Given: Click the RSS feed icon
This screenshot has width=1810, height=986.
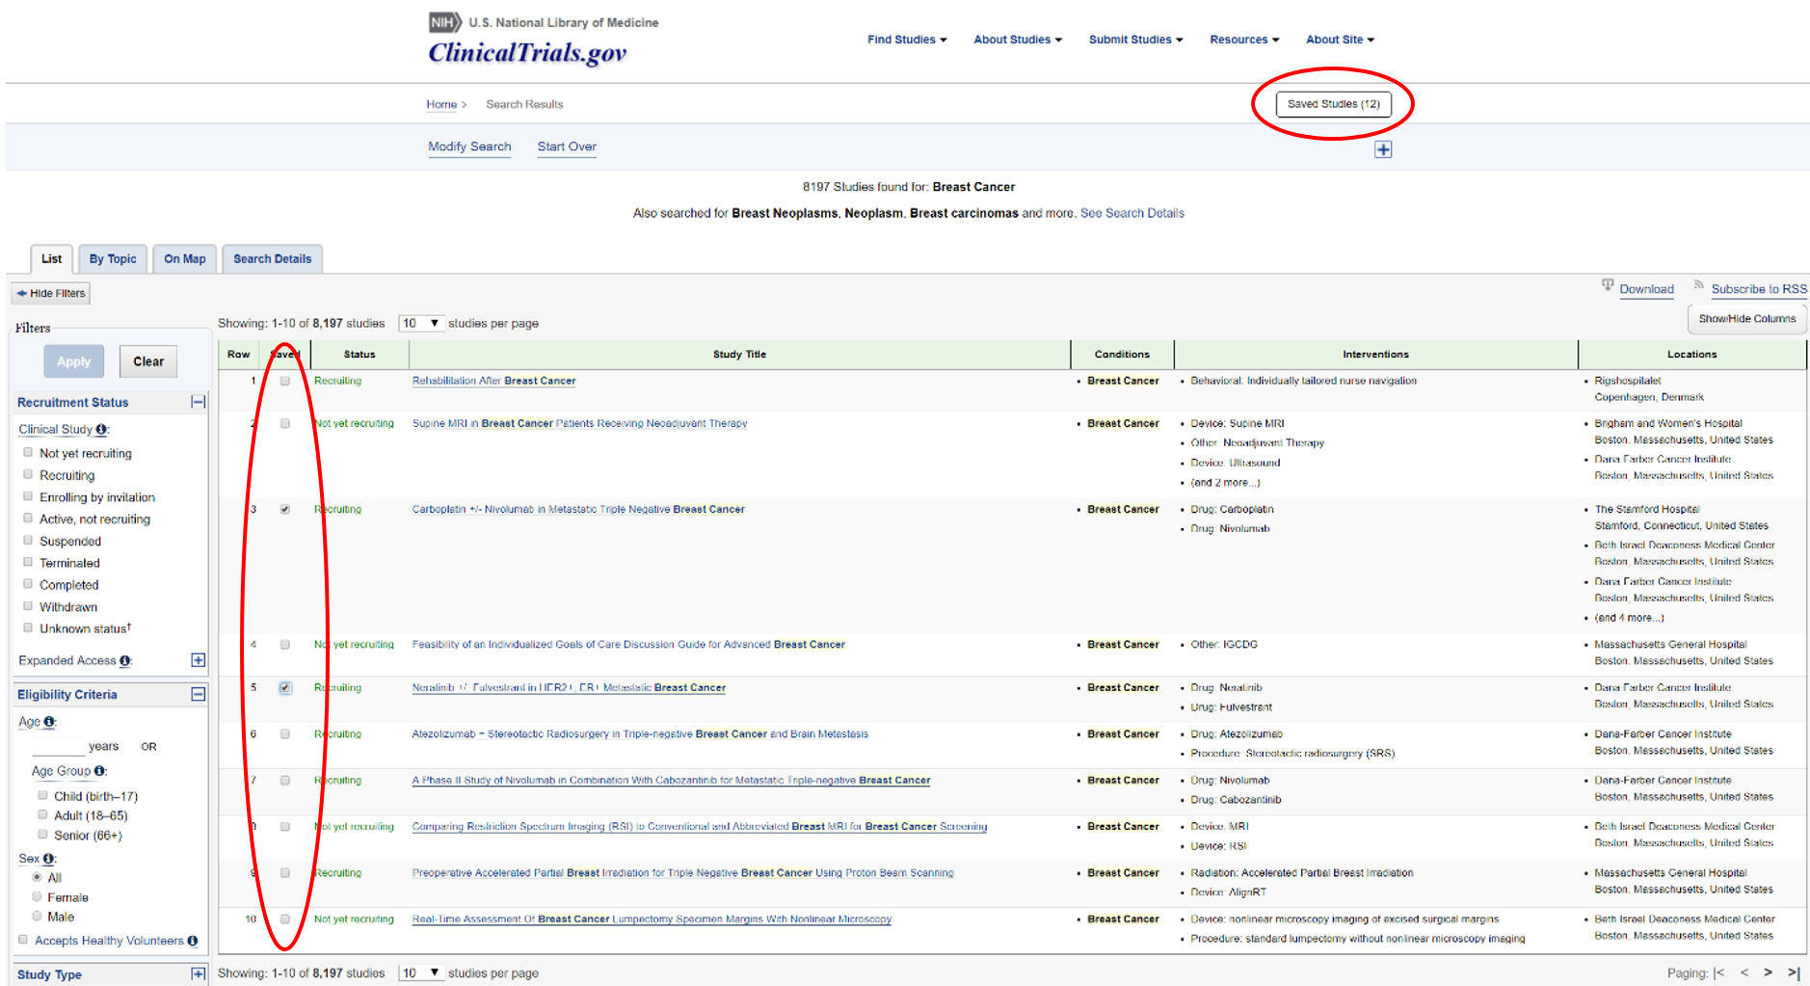Looking at the screenshot, I should coord(1699,284).
